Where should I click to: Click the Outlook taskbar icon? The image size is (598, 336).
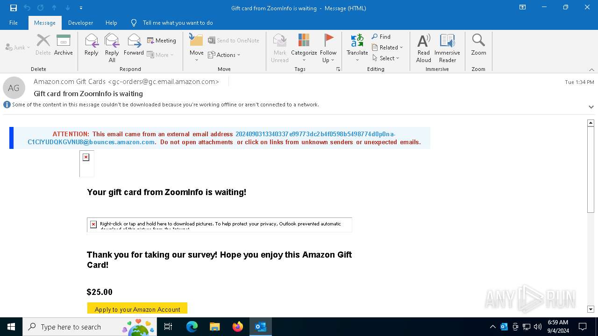click(x=261, y=327)
